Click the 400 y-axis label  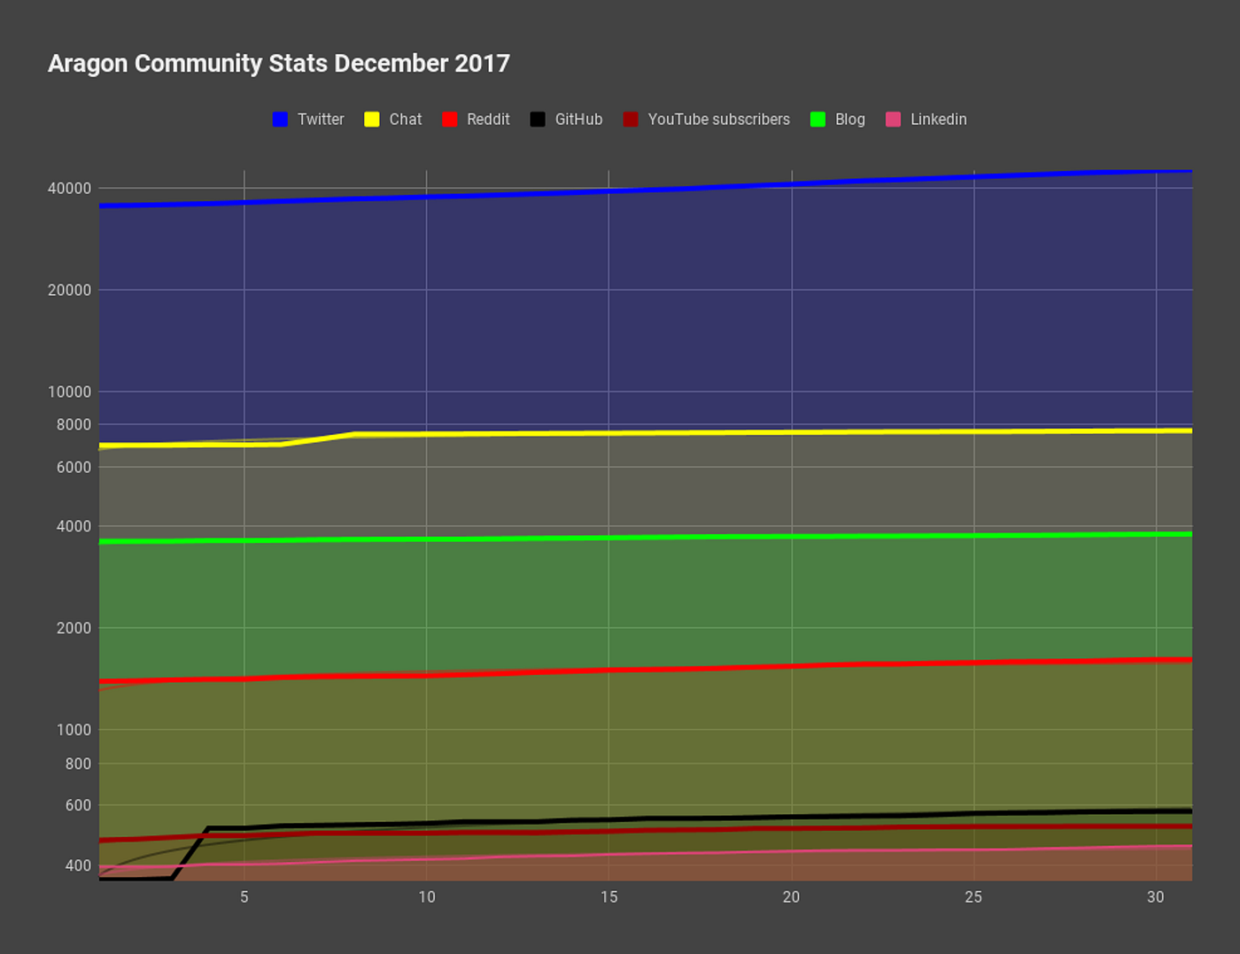[x=78, y=866]
